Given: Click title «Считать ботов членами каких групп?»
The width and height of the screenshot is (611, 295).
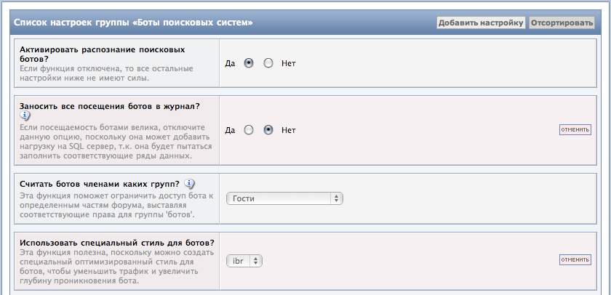Looking at the screenshot, I should (100, 183).
